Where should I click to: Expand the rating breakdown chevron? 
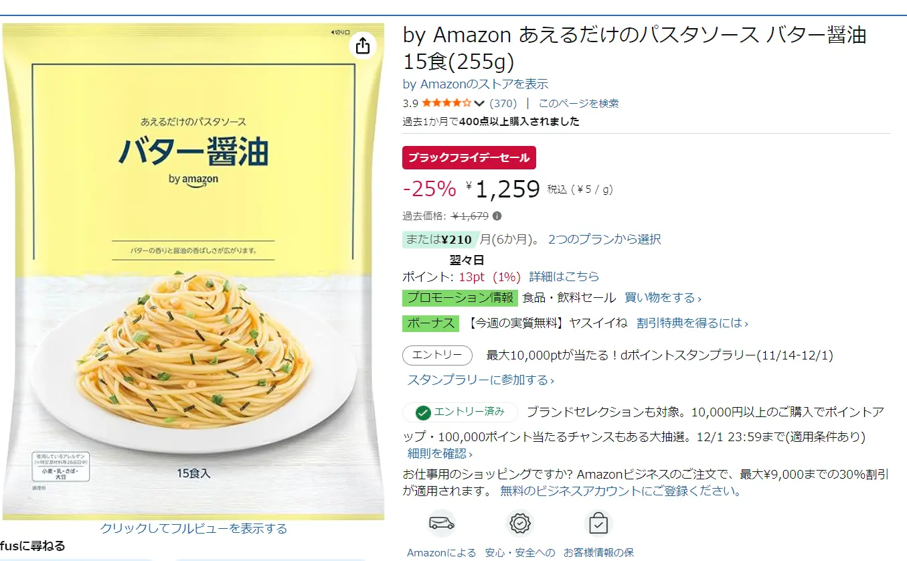(479, 103)
